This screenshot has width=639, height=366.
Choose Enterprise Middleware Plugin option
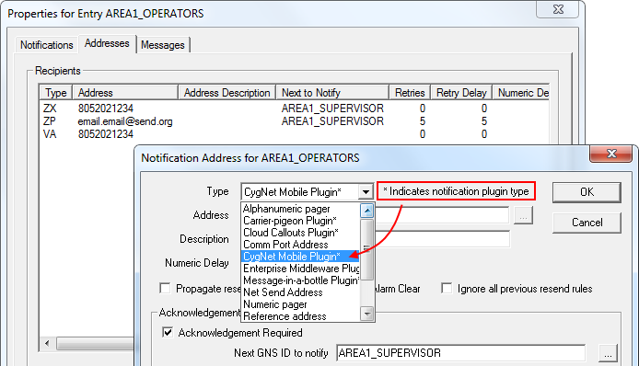click(x=301, y=269)
